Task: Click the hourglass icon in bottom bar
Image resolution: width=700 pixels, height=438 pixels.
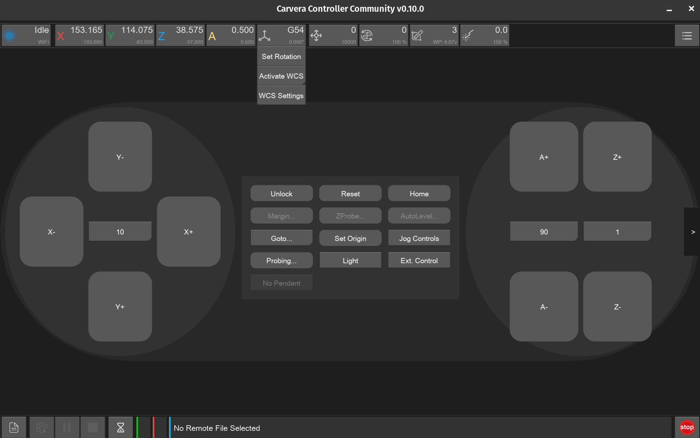Action: tap(121, 427)
